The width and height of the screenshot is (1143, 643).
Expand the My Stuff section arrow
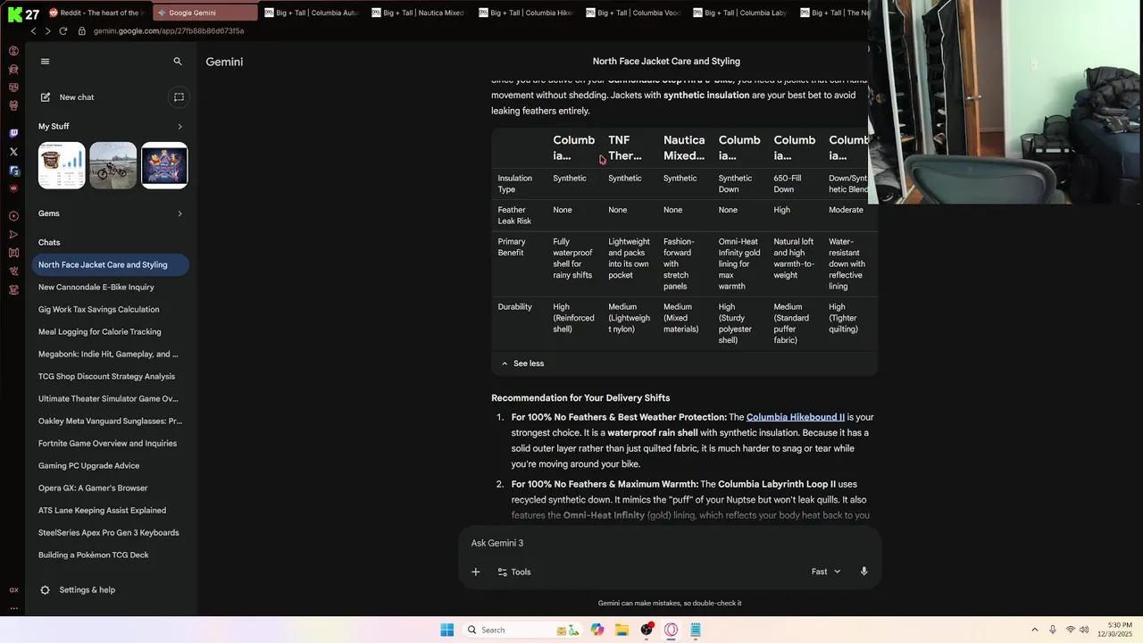(179, 127)
